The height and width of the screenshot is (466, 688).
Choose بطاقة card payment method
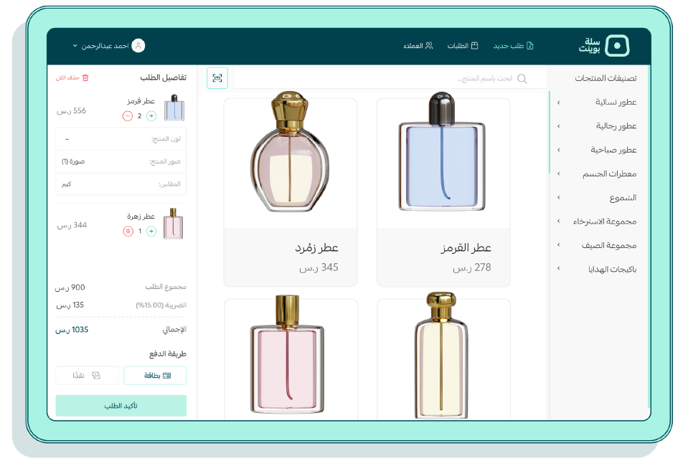pyautogui.click(x=156, y=376)
